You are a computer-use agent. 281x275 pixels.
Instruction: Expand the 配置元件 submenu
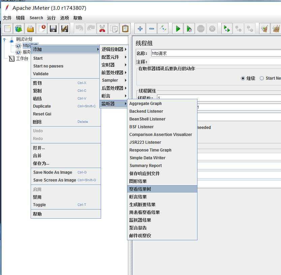coord(114,57)
